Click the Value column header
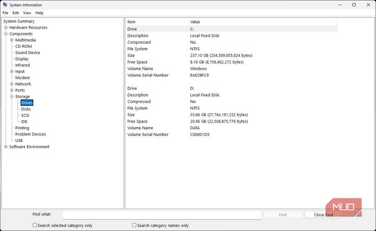The height and width of the screenshot is (231, 376). (263, 22)
